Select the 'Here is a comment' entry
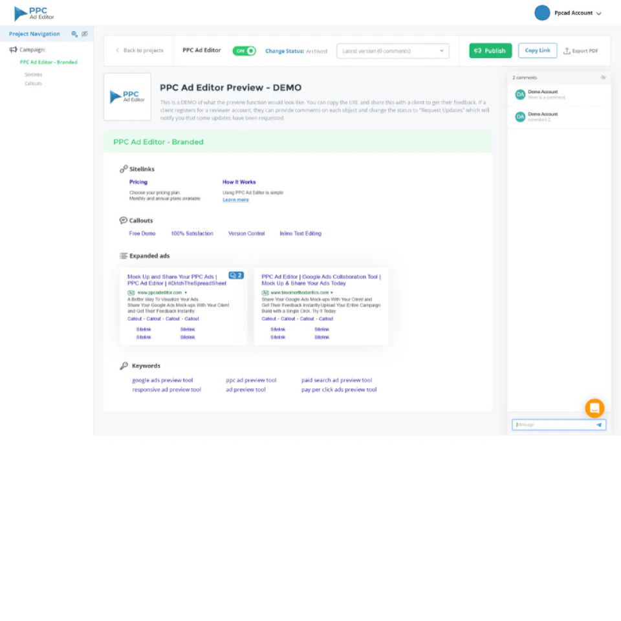The width and height of the screenshot is (621, 621). (x=559, y=94)
